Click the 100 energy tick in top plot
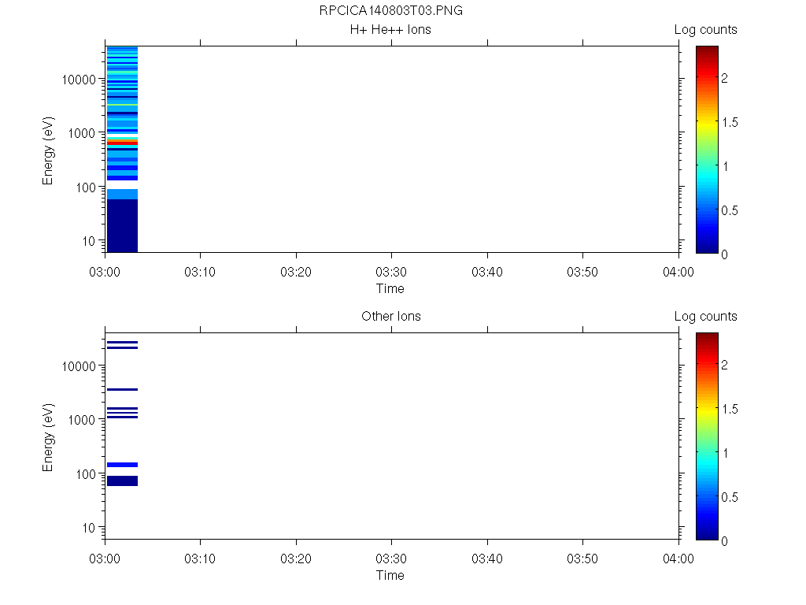The height and width of the screenshot is (605, 806). (85, 187)
